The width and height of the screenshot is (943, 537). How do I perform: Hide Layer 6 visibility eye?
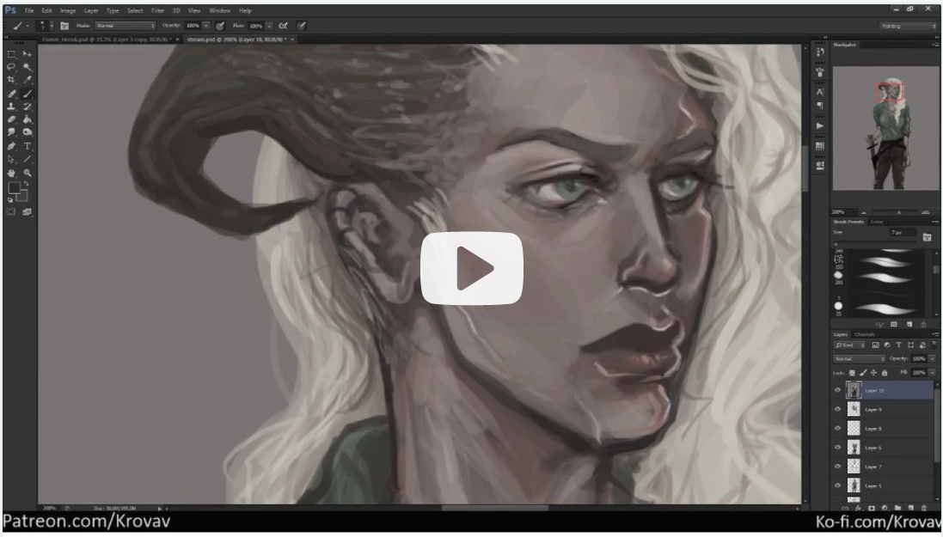pos(838,448)
